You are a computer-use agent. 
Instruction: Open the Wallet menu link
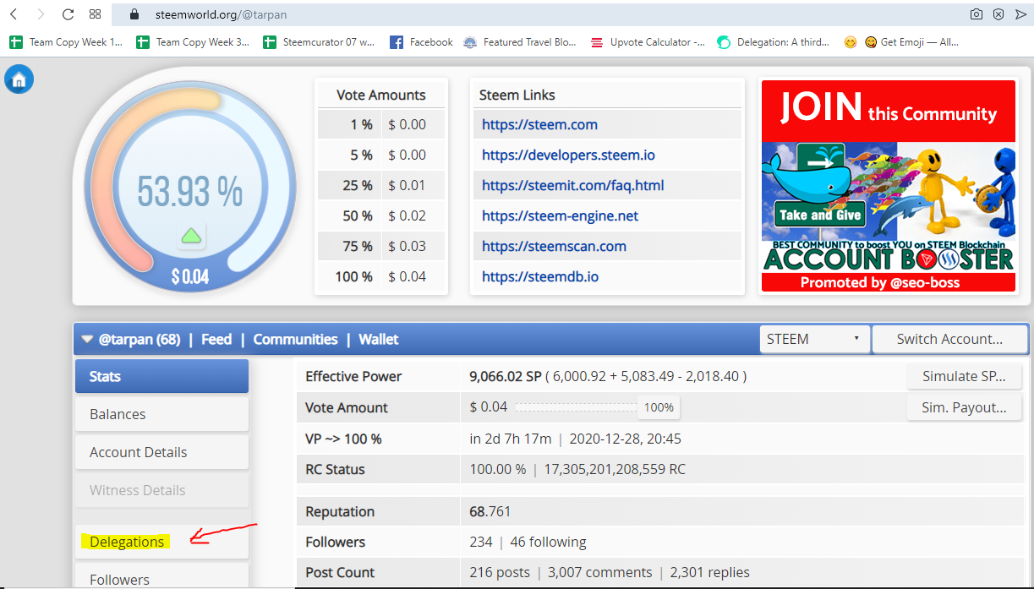click(x=379, y=340)
